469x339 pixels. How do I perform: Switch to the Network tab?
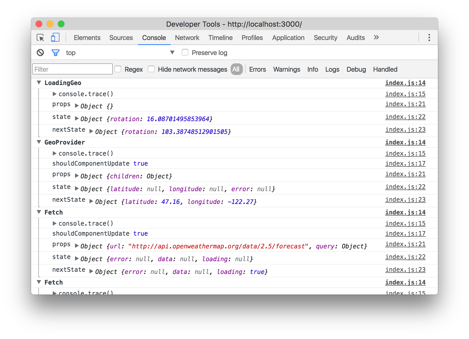tap(187, 38)
